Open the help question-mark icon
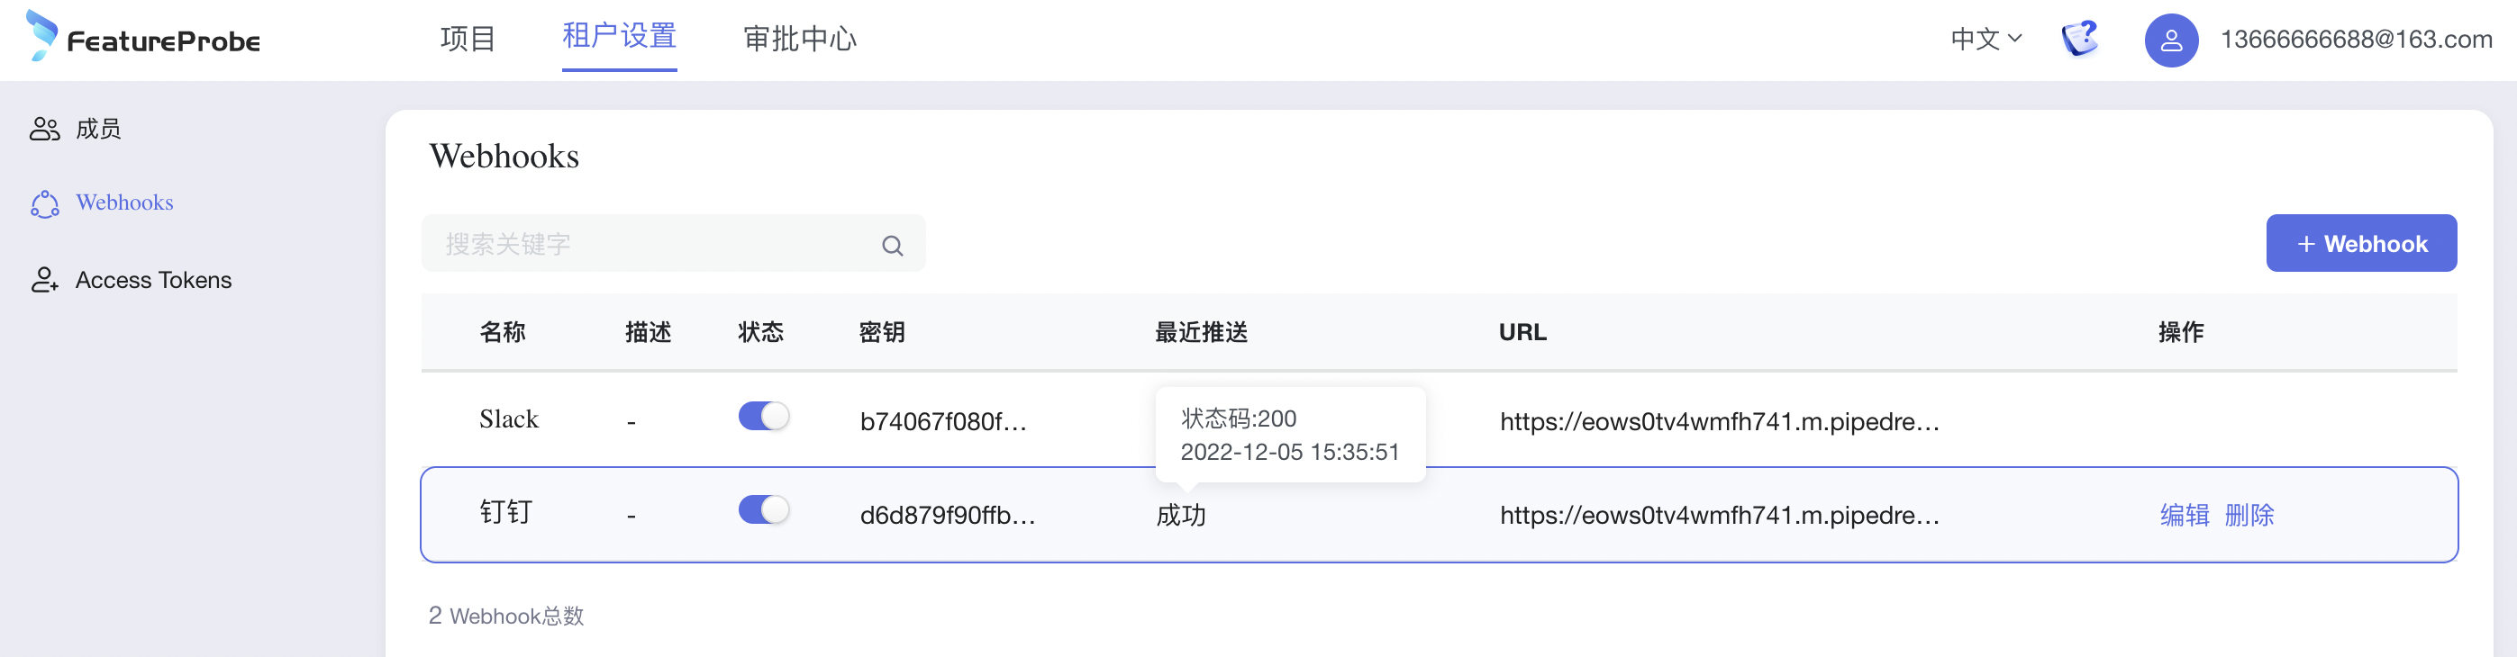This screenshot has width=2517, height=657. point(2079,39)
